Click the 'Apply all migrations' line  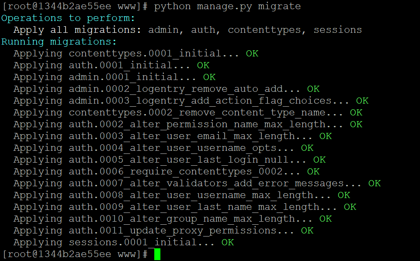(187, 30)
